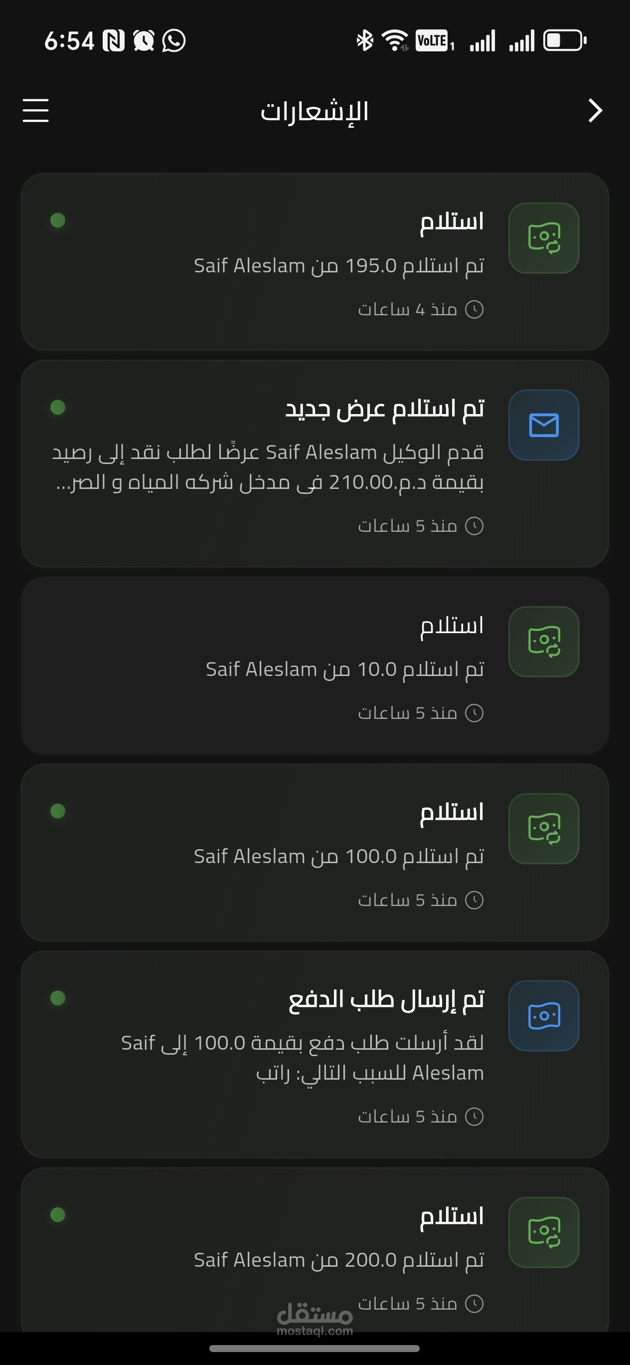Tap the 200.0 receipt money icon
This screenshot has width=630, height=1365.
click(543, 1232)
